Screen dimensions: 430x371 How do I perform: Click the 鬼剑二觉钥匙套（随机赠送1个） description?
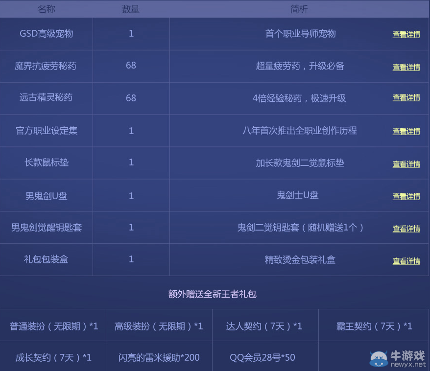click(x=300, y=228)
